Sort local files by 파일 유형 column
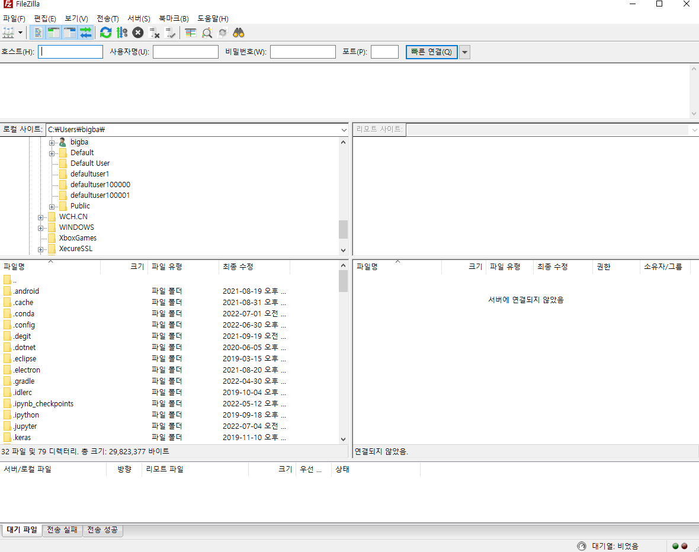699x552 pixels. (183, 267)
